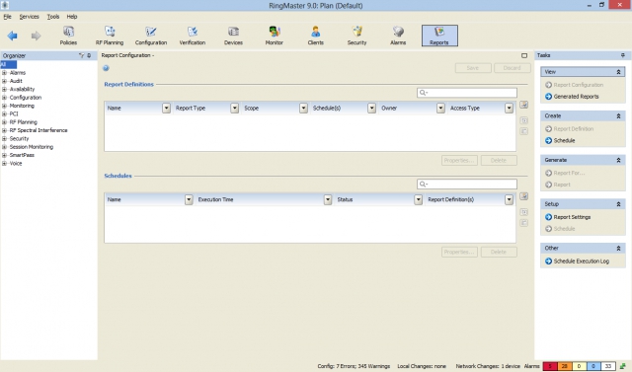Open the RF Planning toolbar section

pos(110,36)
